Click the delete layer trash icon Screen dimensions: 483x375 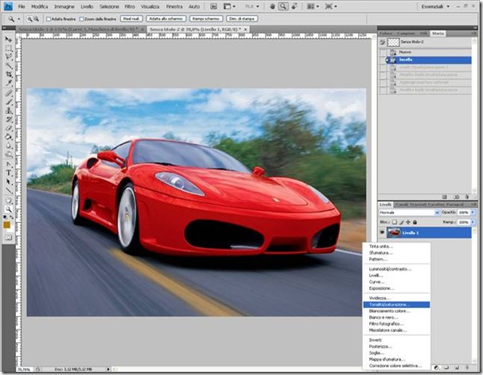click(x=467, y=368)
